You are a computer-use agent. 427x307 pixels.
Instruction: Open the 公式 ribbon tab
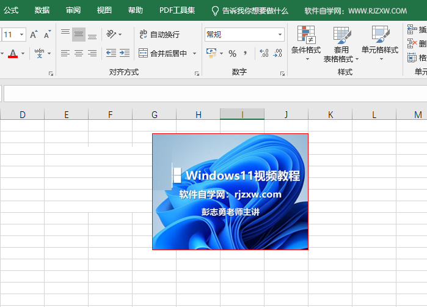click(11, 10)
